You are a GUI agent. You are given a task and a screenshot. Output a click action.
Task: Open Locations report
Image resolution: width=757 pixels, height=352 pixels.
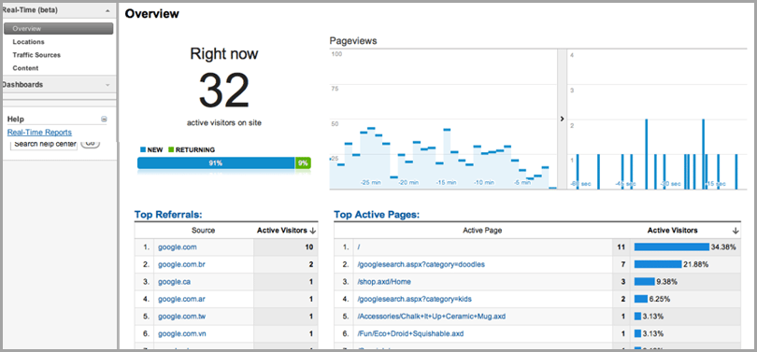[28, 42]
